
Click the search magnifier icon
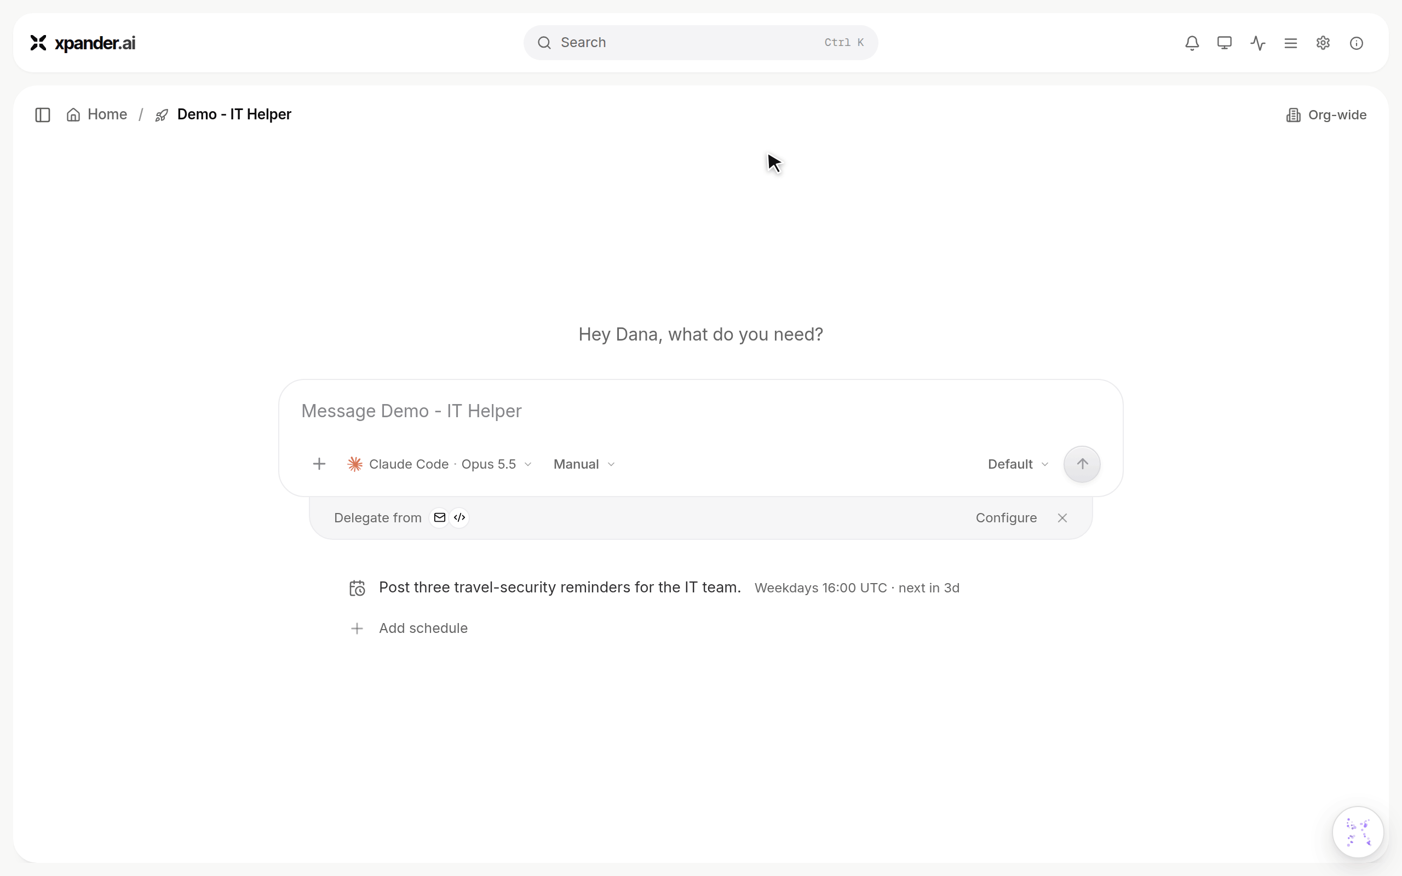(544, 43)
